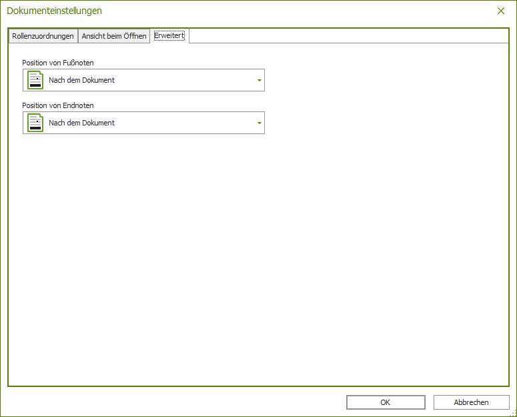Click the Position von Endnoten label
This screenshot has height=417, width=517.
coord(57,105)
